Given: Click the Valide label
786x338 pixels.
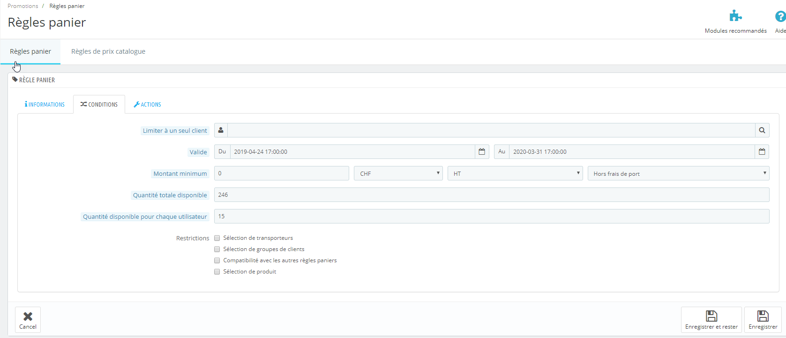Looking at the screenshot, I should [x=198, y=152].
